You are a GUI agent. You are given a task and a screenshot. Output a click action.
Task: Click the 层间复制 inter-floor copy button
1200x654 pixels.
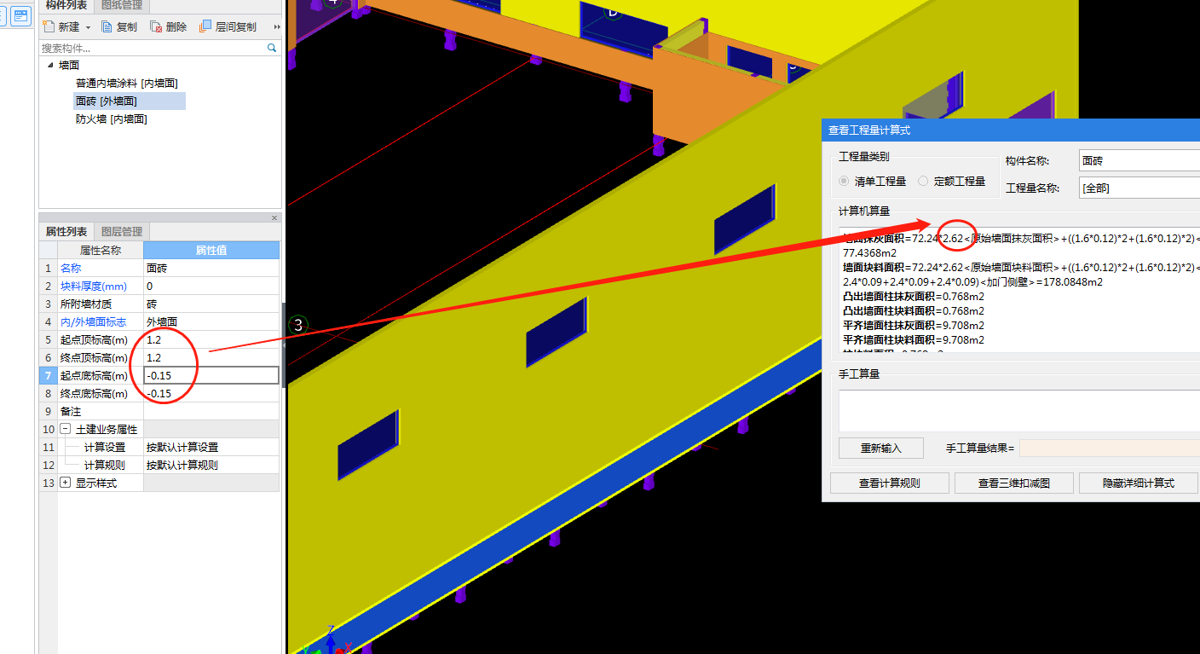[228, 27]
